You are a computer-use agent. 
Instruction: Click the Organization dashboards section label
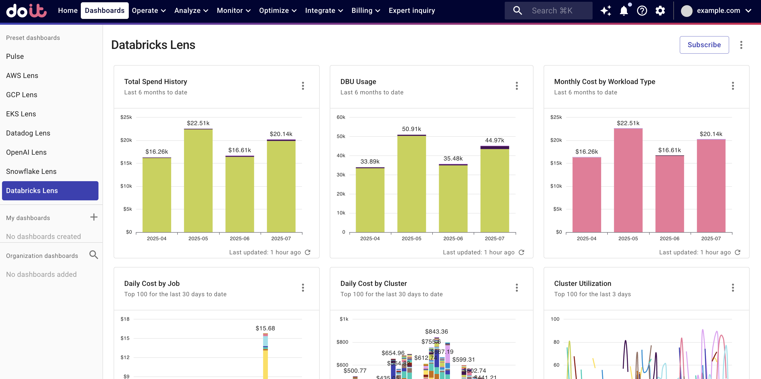[x=42, y=256]
